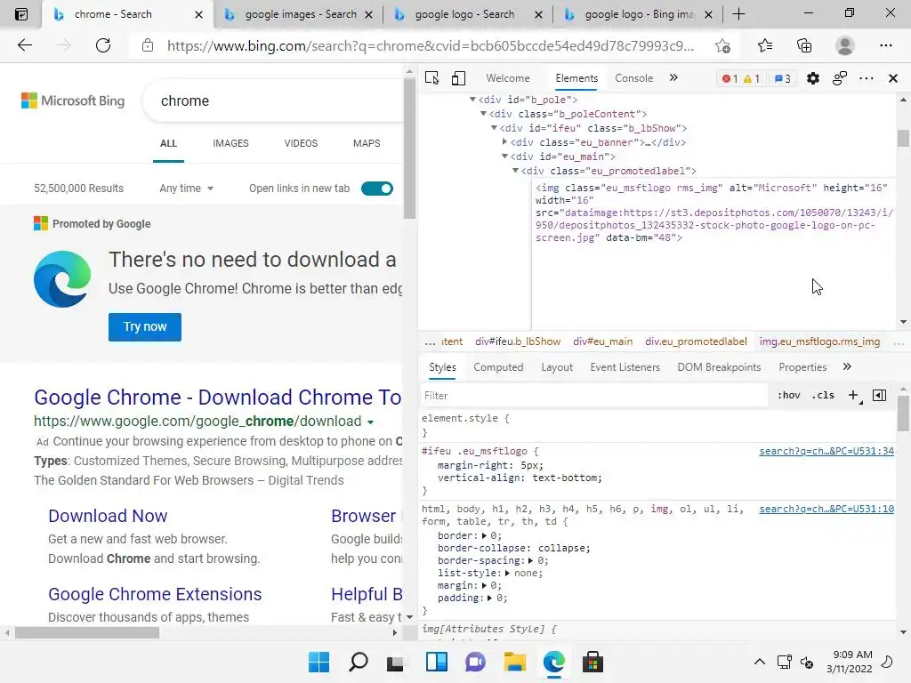Open a new browser tab

(x=739, y=14)
